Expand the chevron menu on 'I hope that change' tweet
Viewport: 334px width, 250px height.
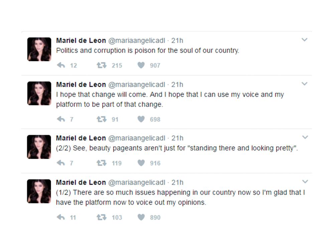pos(304,84)
